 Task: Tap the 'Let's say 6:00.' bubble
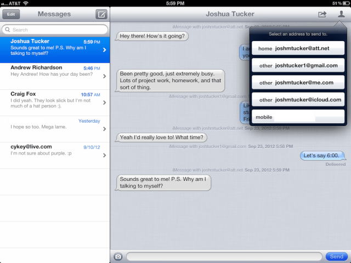coord(323,156)
